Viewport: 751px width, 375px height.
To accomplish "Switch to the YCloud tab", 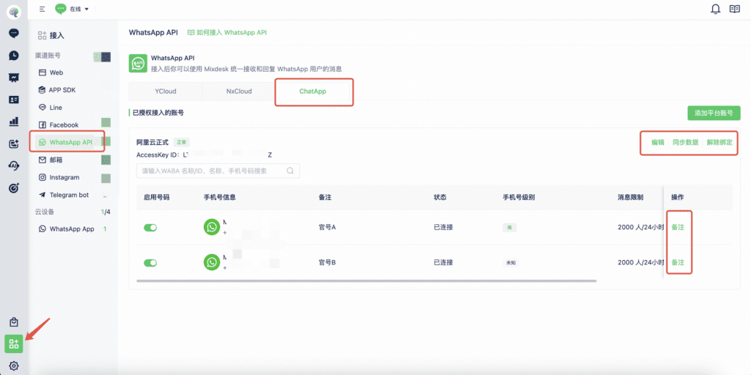I will (x=165, y=92).
